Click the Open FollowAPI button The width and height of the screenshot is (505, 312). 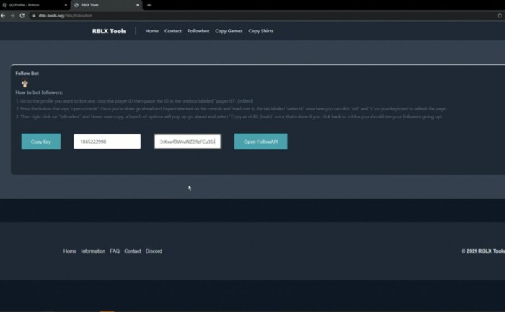click(260, 142)
